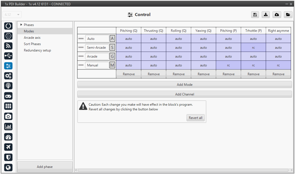Click the Semi-Arcade mode name field
The height and width of the screenshot is (174, 295).
[97, 48]
